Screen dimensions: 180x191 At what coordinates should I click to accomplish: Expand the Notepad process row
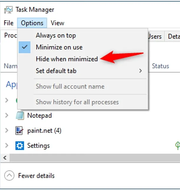[x=6, y=116]
